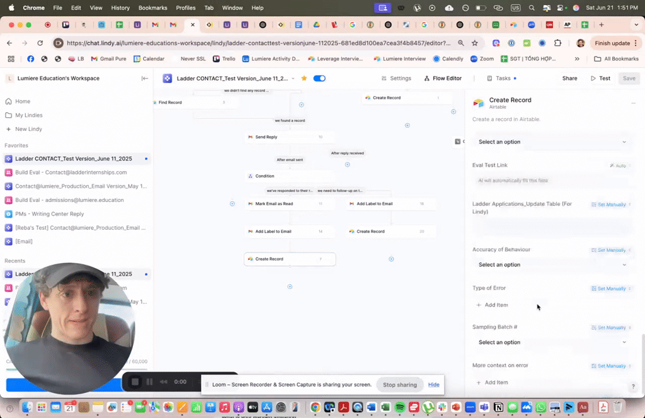Open the Sampling Batch # dropdown
Viewport: 645px width, 418px height.
click(552, 342)
